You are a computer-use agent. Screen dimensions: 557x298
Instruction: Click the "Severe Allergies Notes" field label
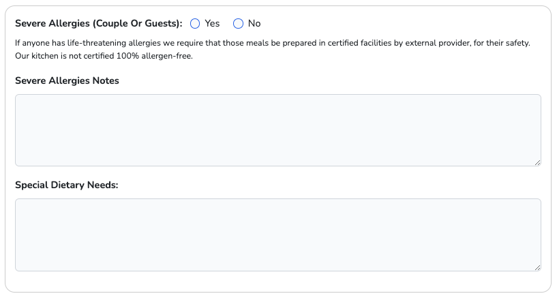click(67, 80)
